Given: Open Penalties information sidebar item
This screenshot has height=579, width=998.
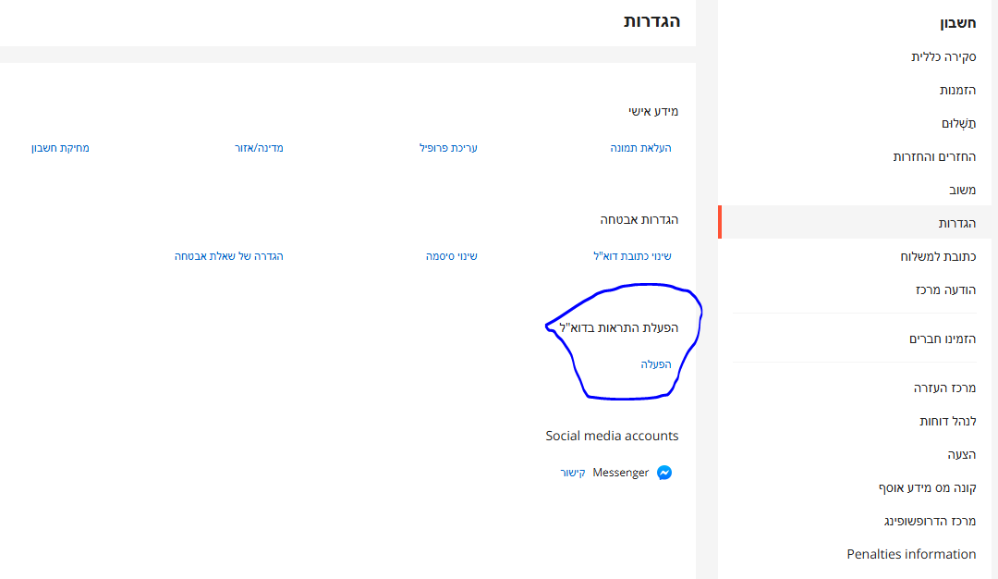Looking at the screenshot, I should click(911, 554).
